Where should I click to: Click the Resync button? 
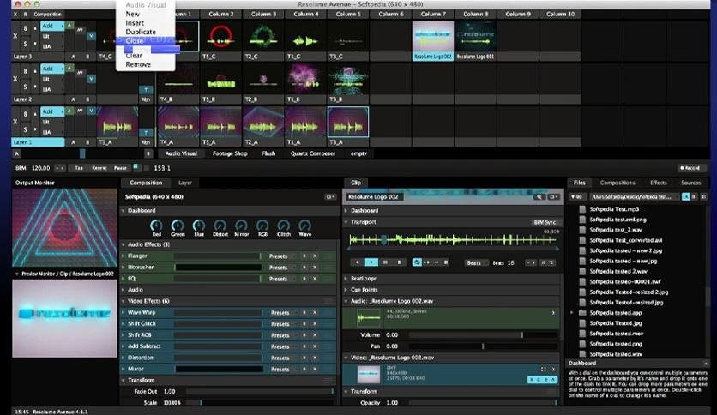[x=99, y=168]
